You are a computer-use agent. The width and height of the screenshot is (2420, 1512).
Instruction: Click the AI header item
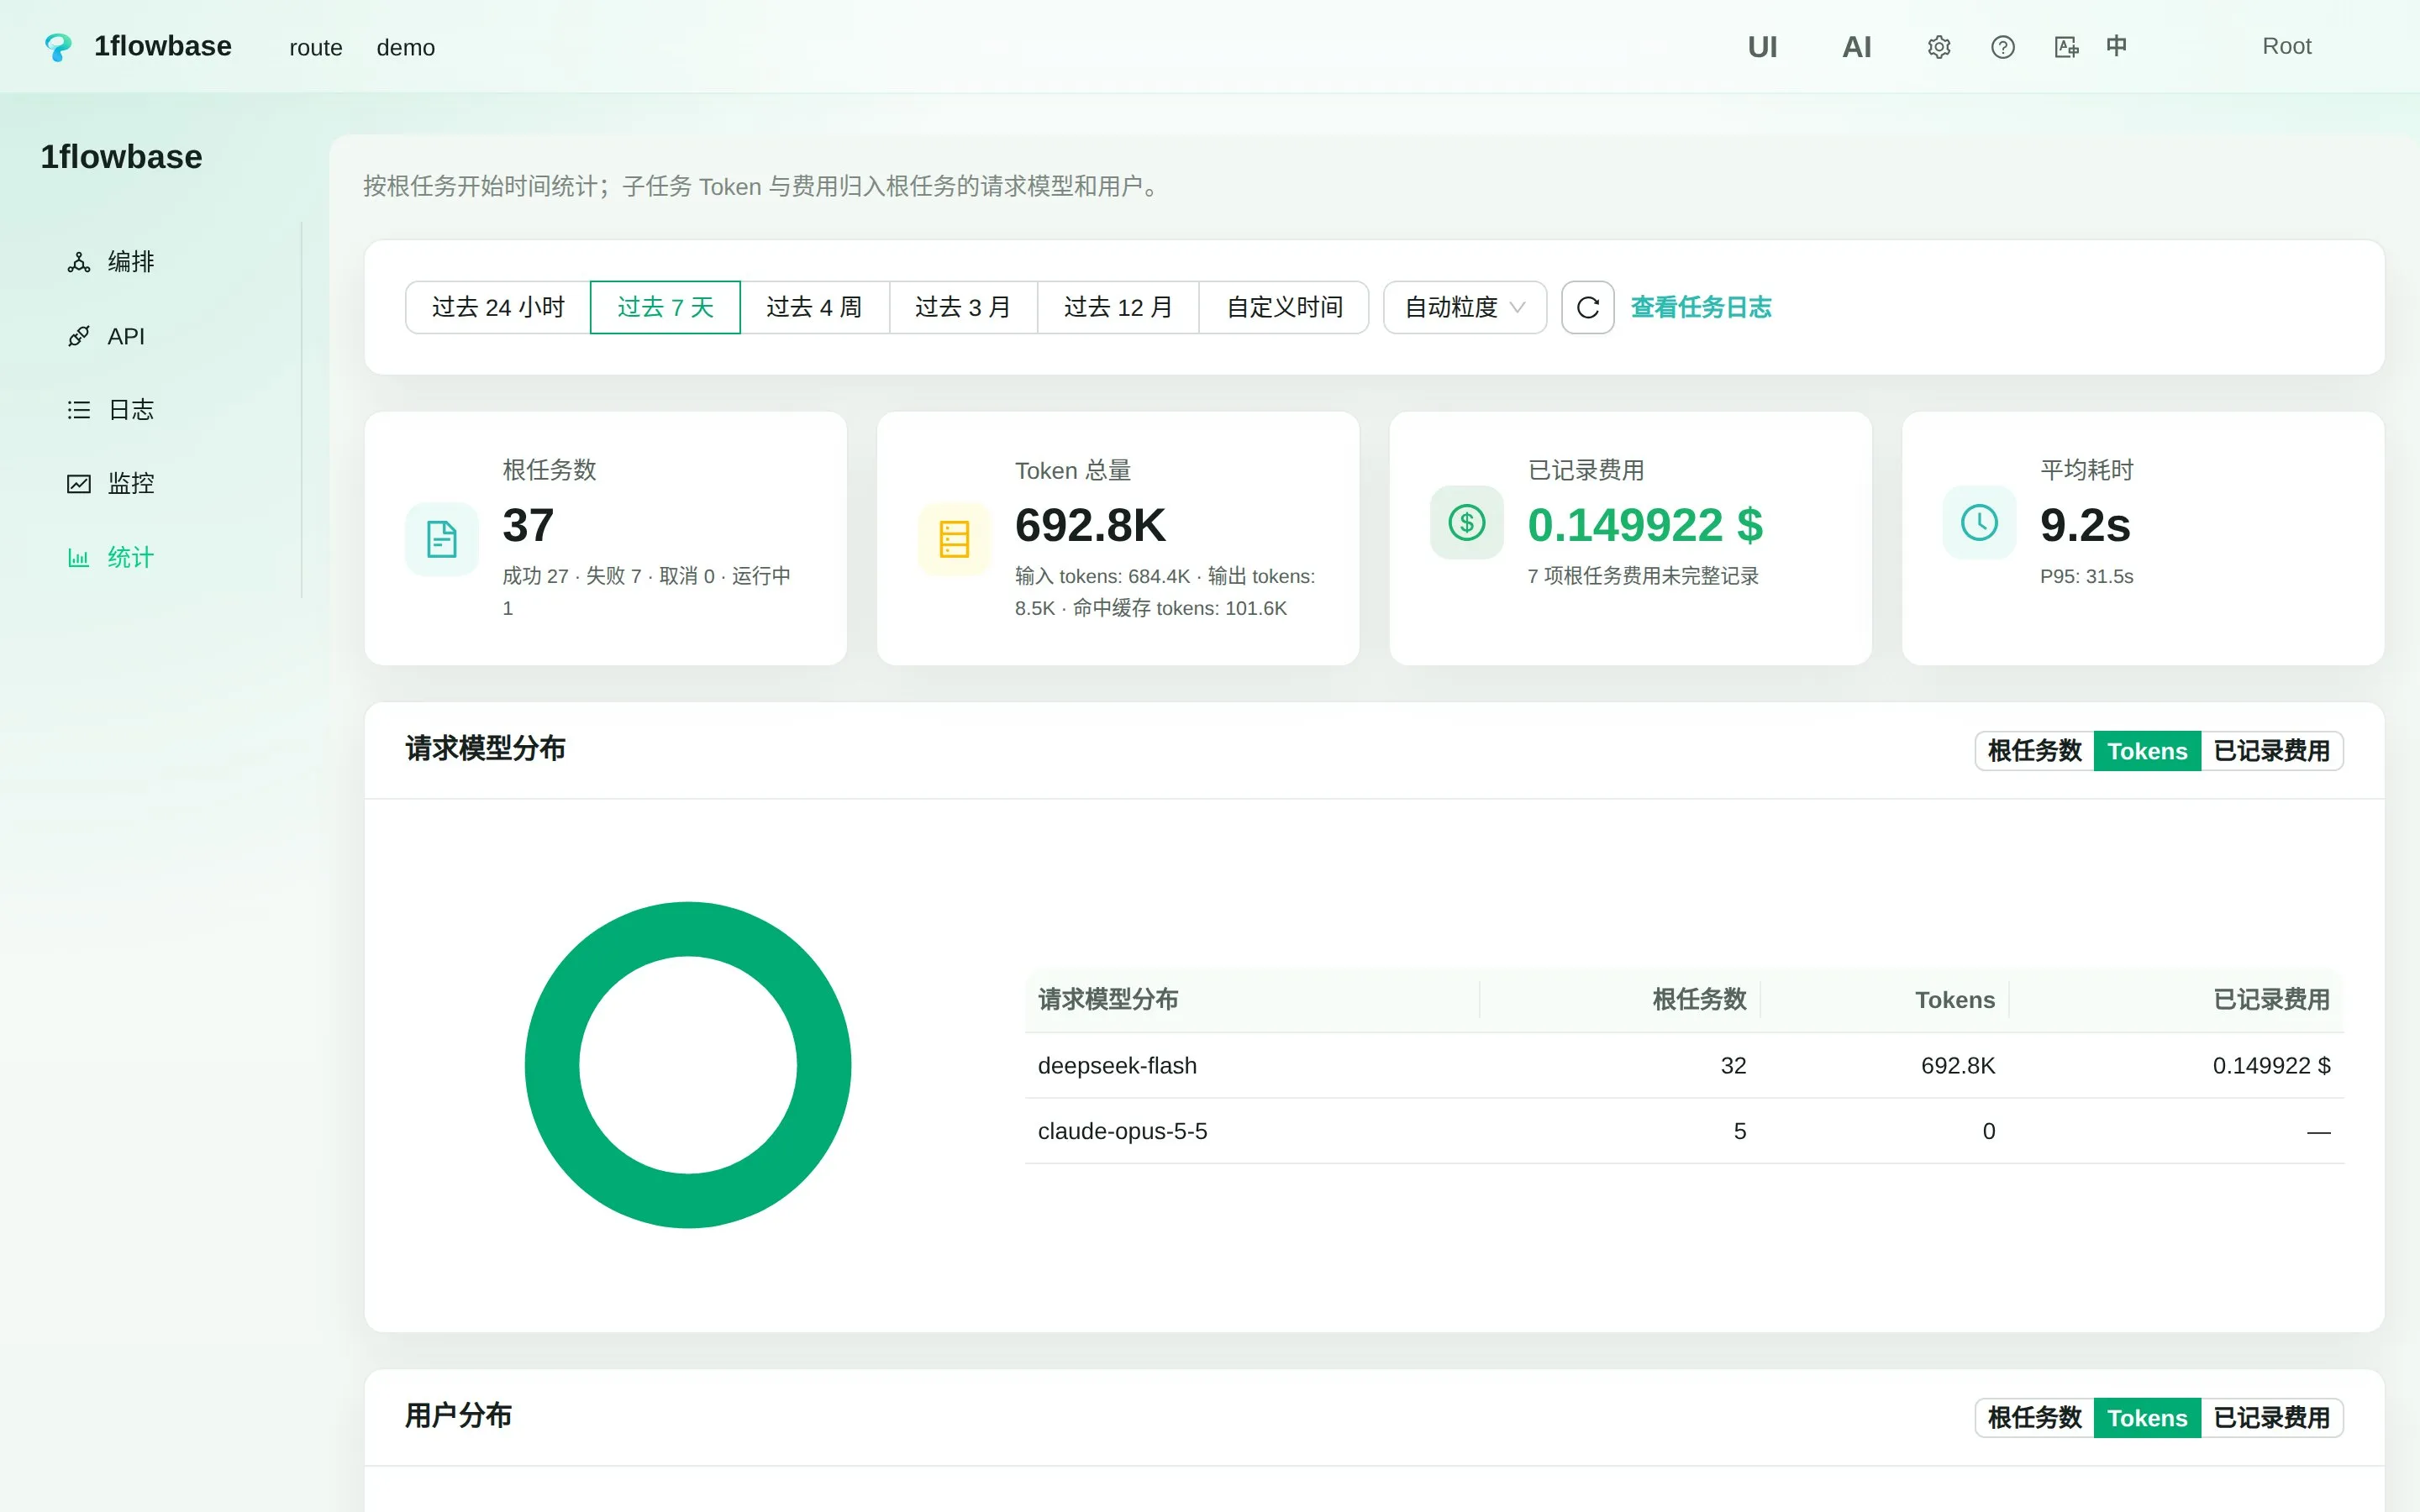(1856, 47)
